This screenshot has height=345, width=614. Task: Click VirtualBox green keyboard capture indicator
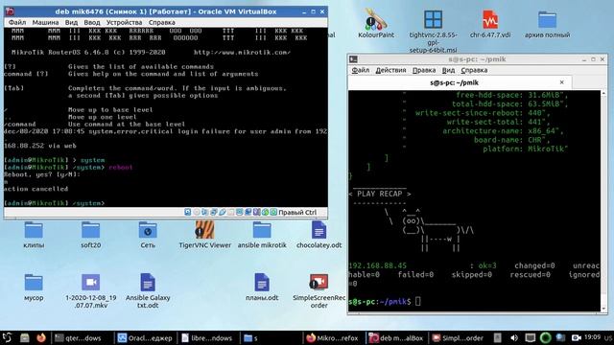pos(273,212)
